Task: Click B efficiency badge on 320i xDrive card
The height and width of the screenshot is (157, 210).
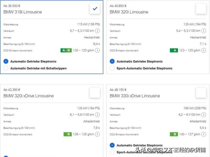Action: (68, 134)
